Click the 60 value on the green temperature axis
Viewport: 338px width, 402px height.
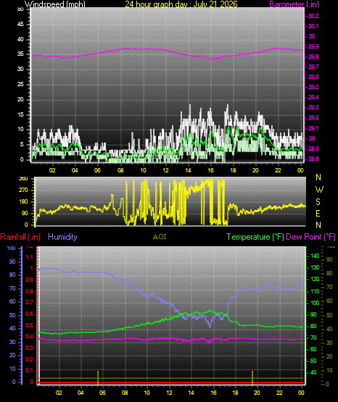click(x=313, y=349)
